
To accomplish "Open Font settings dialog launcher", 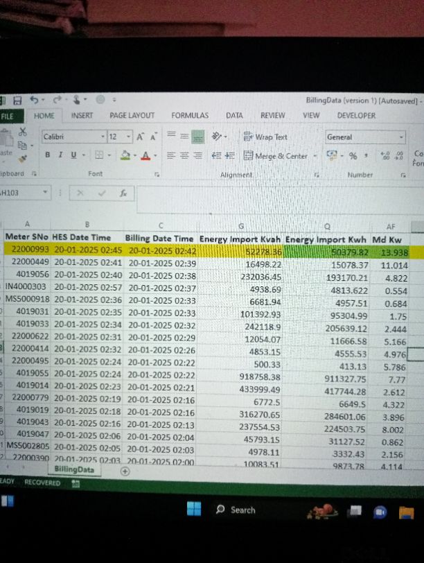I will (x=157, y=175).
